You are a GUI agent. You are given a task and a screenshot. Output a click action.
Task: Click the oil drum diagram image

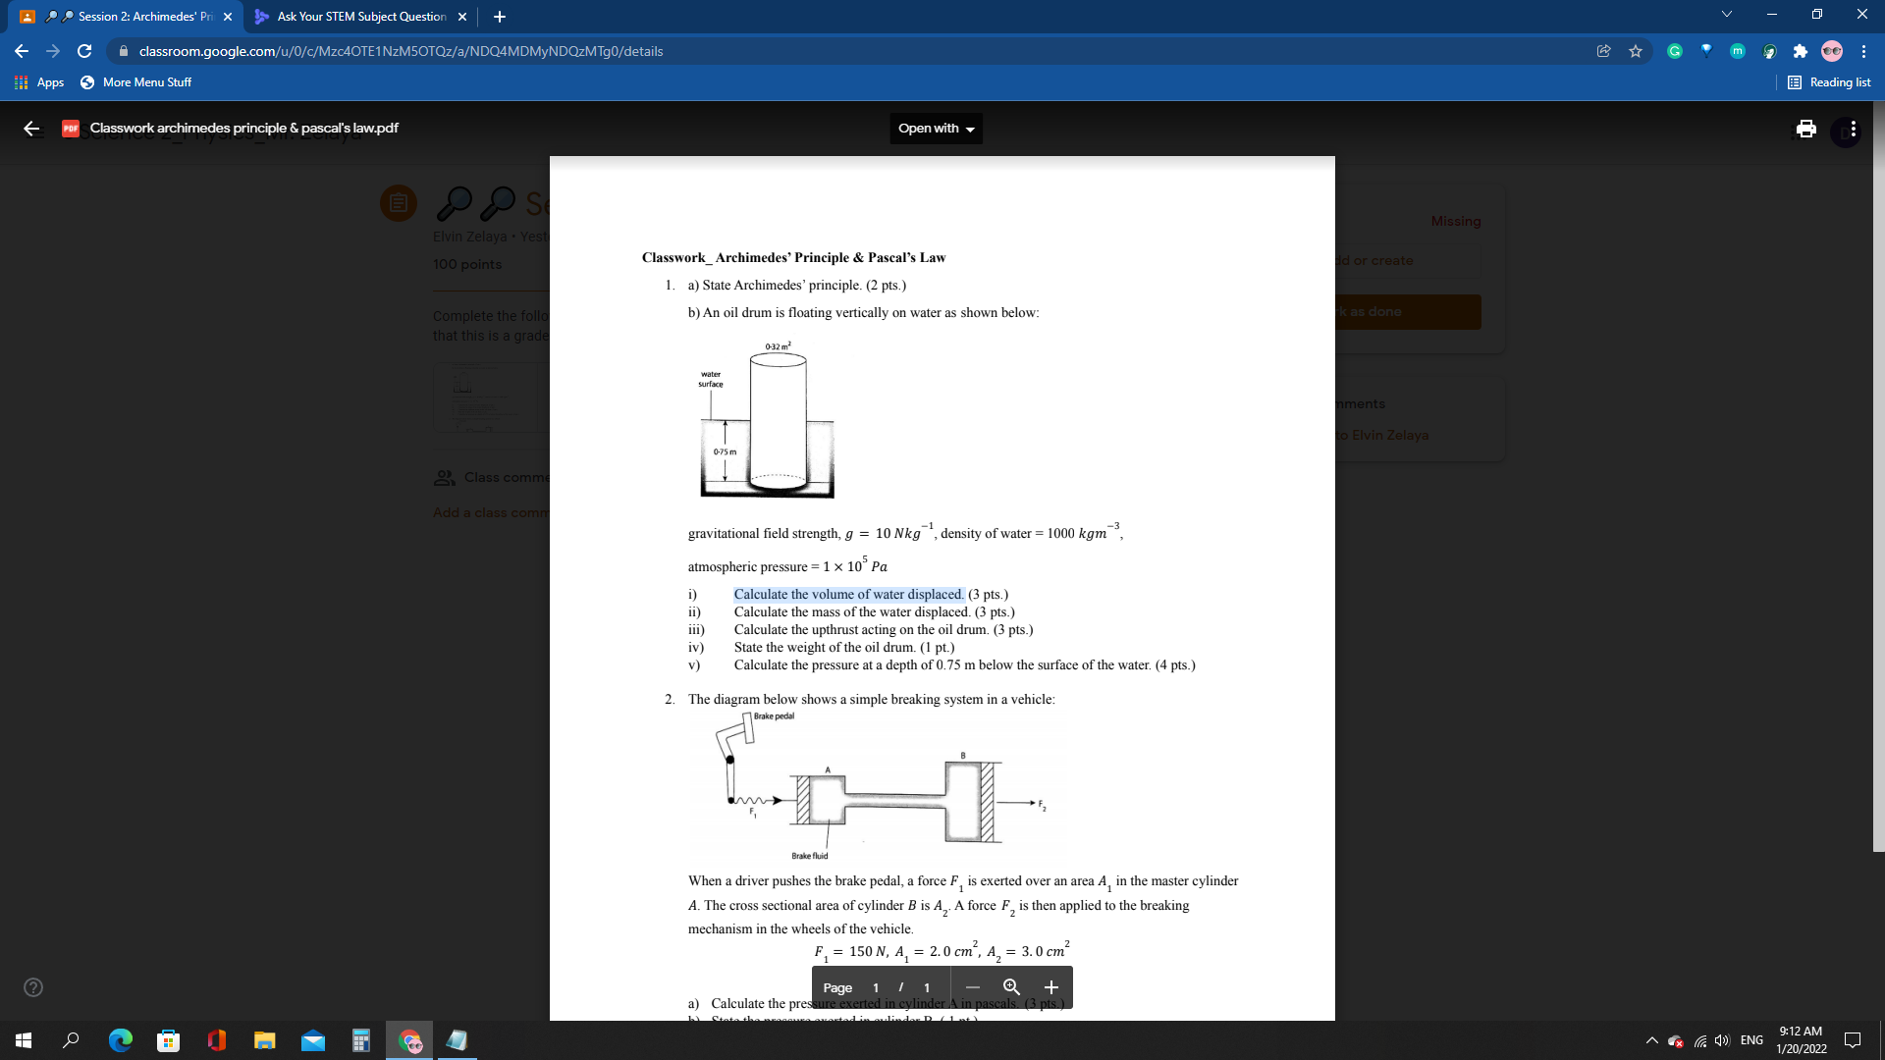[x=767, y=420]
